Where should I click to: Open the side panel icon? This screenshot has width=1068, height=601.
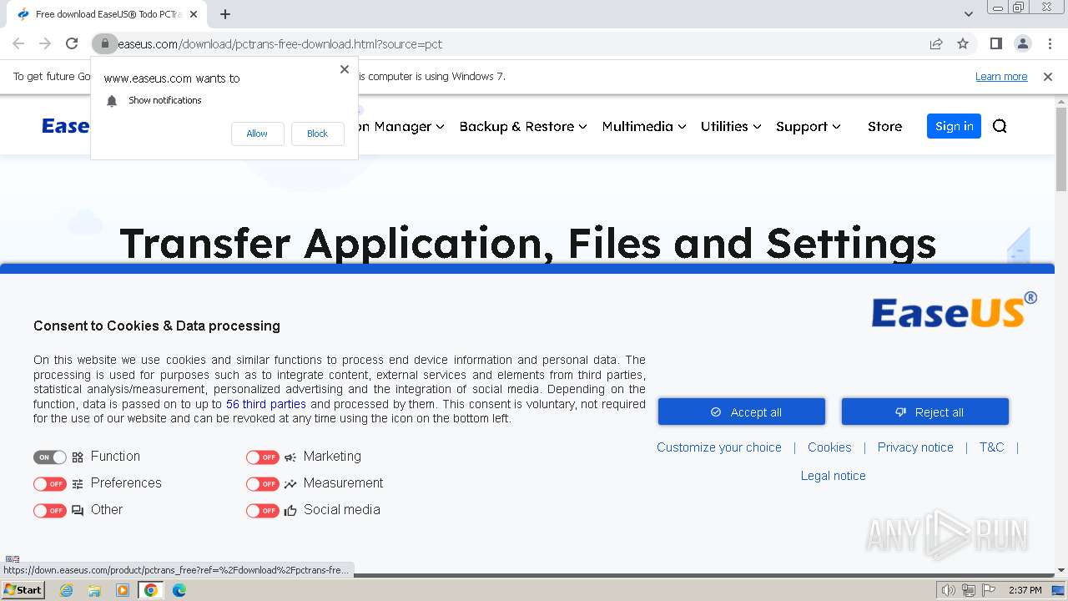tap(995, 43)
